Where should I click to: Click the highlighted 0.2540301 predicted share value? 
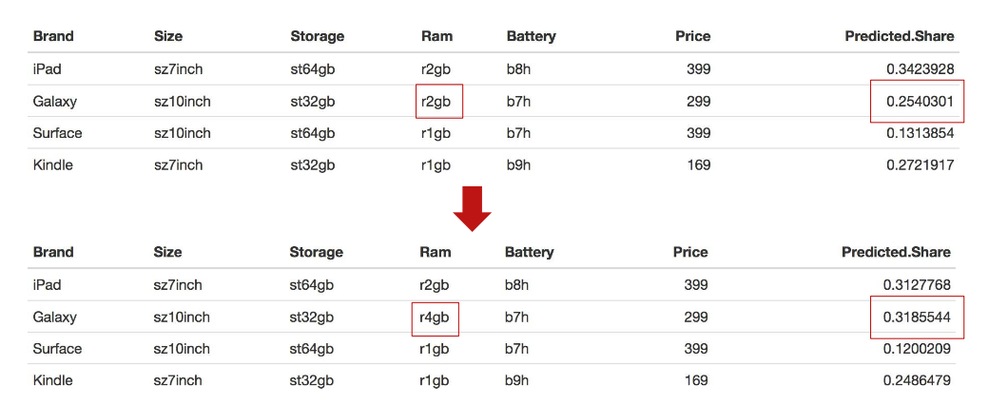click(x=918, y=101)
